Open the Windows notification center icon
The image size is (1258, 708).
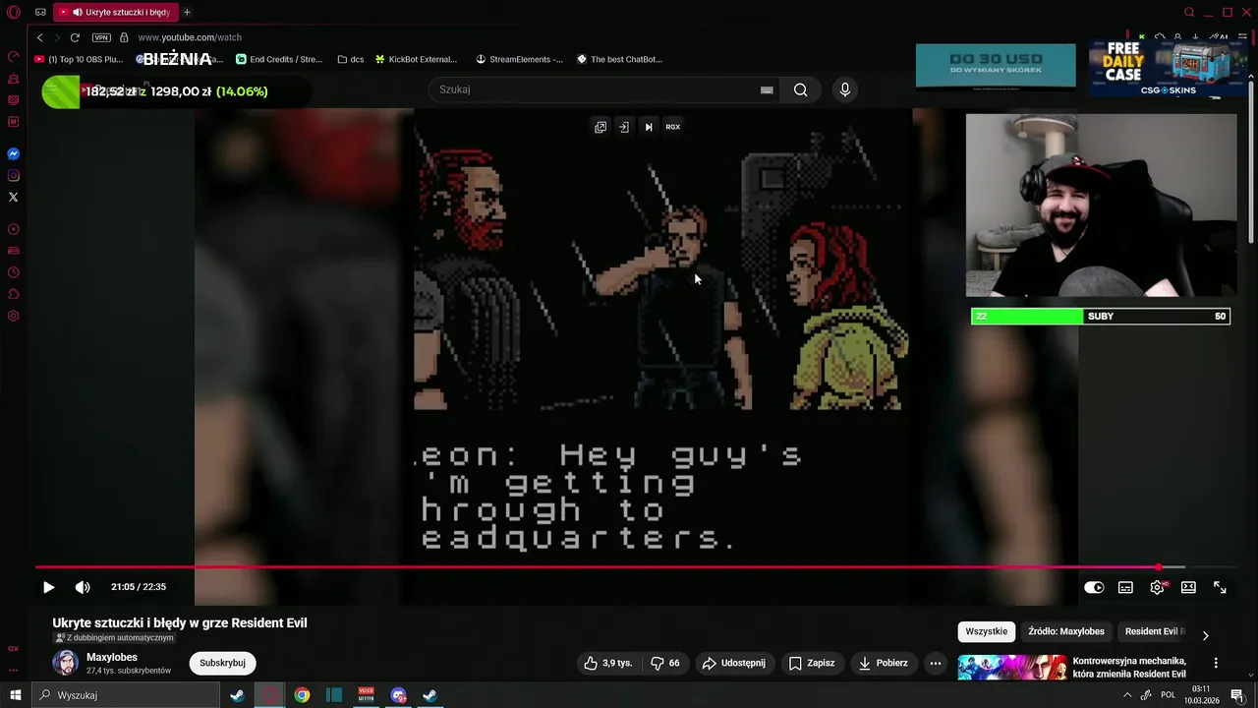[x=1237, y=695]
